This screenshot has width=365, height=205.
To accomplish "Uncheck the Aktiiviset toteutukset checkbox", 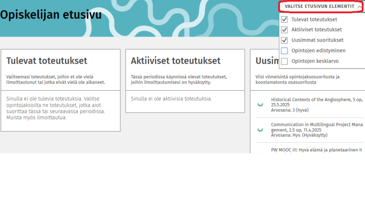I will pyautogui.click(x=284, y=30).
